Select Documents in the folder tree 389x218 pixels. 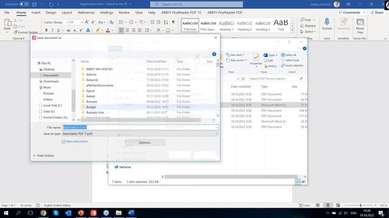click(x=51, y=75)
